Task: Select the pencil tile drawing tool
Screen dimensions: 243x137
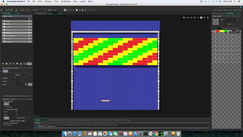Action: pyautogui.click(x=65, y=10)
